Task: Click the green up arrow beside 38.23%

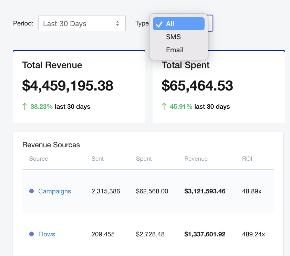Action: click(x=24, y=107)
